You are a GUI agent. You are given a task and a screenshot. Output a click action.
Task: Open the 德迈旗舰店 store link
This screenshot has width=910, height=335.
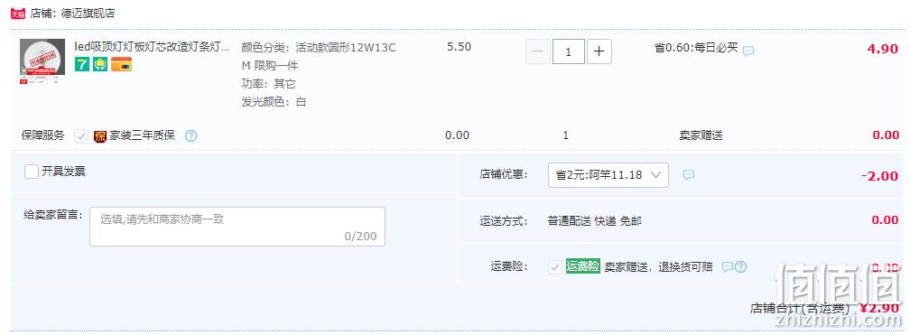pyautogui.click(x=88, y=14)
